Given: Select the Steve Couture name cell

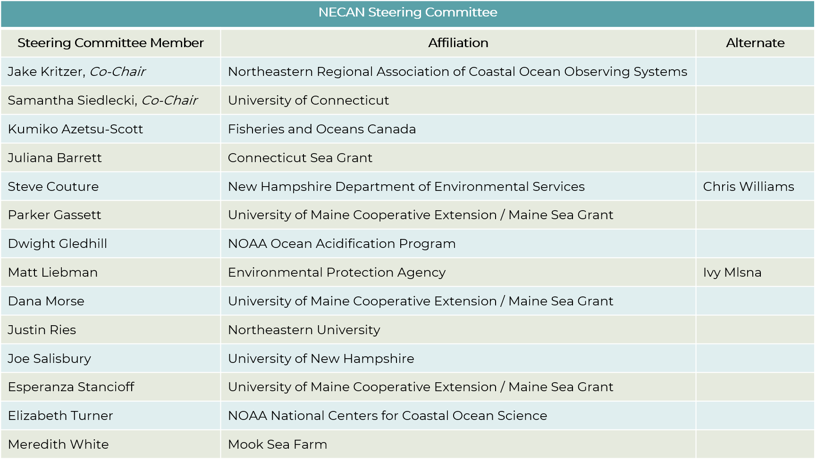Looking at the screenshot, I should pos(110,187).
